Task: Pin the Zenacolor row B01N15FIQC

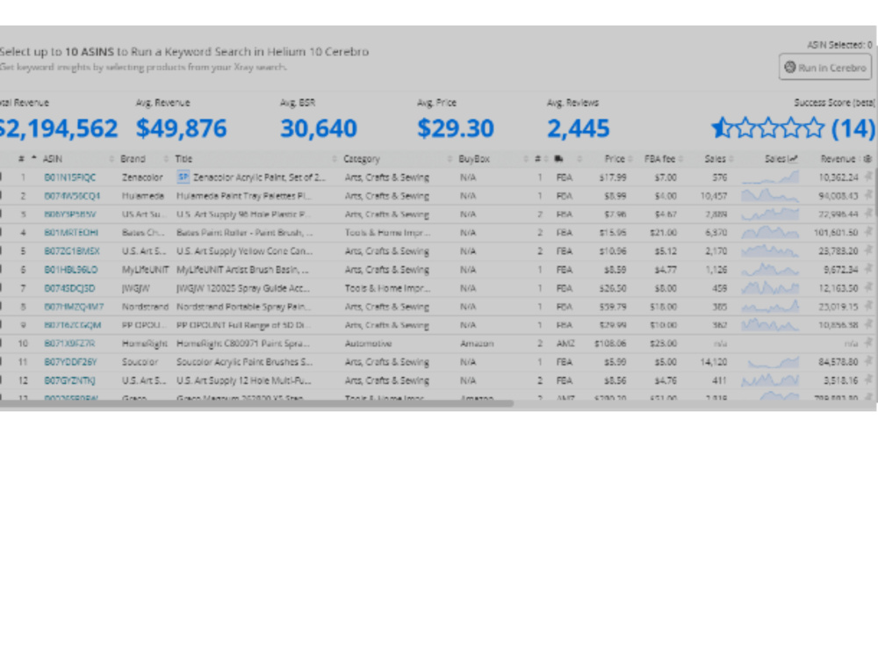Action: (x=868, y=177)
